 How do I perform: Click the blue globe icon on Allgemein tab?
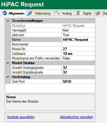click(x=5, y=13)
